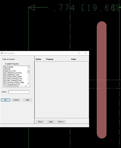
Task: Open Help for Edit Property
Action: 27,100
